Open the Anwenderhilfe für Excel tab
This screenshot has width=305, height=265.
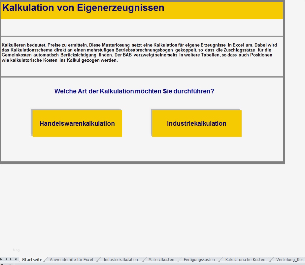pyautogui.click(x=71, y=260)
